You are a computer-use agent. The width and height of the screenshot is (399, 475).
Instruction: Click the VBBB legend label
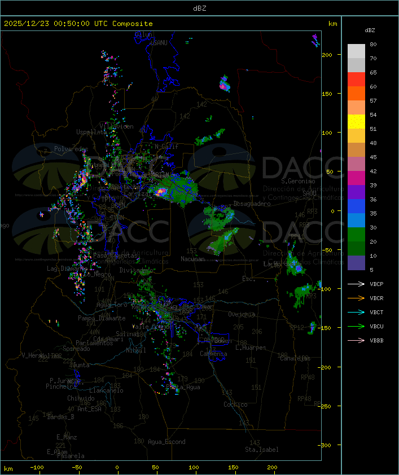point(376,341)
